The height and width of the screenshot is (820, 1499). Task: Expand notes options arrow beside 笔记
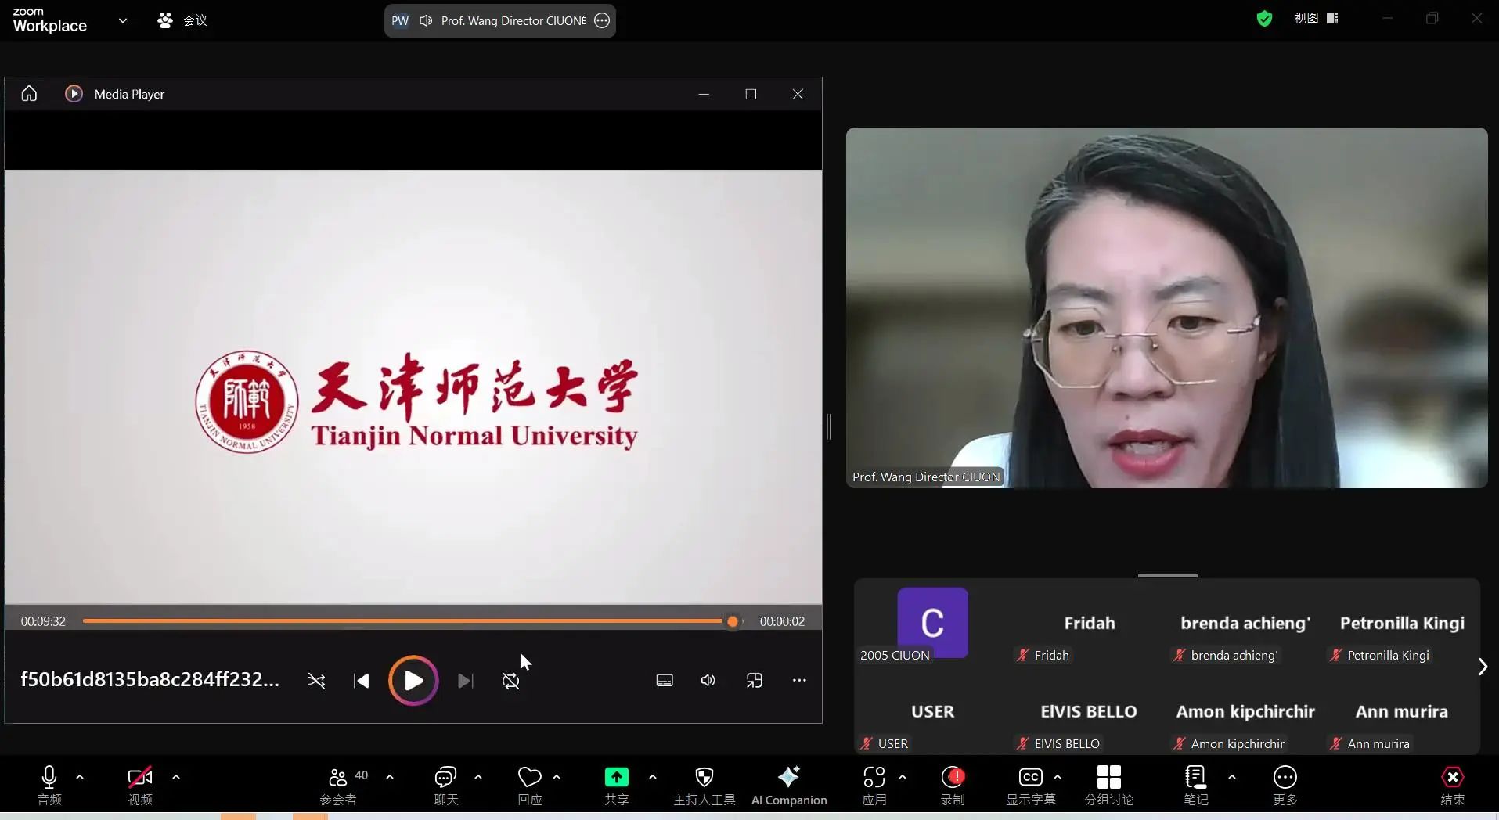(1232, 777)
